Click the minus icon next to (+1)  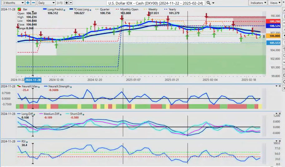pos(71,3)
